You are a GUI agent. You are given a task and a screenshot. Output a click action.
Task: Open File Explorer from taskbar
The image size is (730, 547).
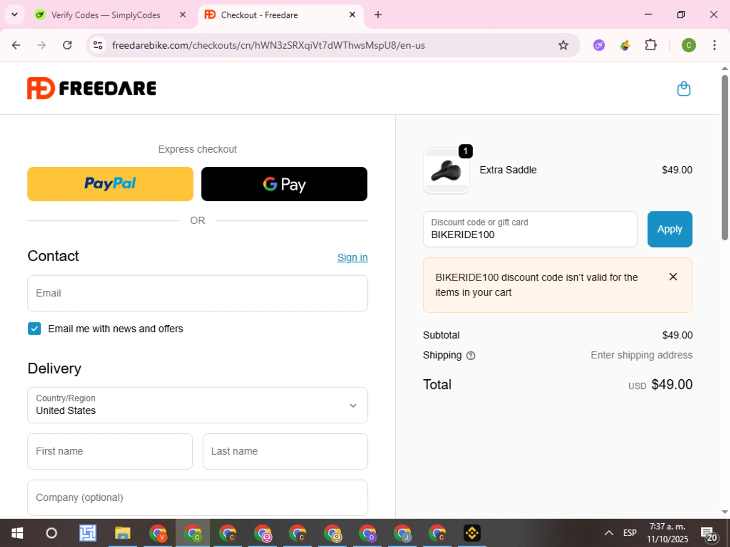point(123,533)
